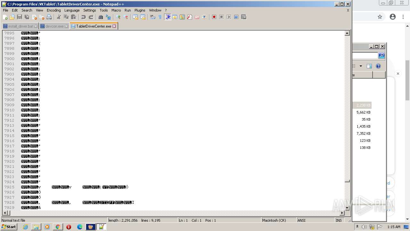The image size is (410, 231).
Task: Click horizontal scrollbar left arrow
Action: pos(4,213)
